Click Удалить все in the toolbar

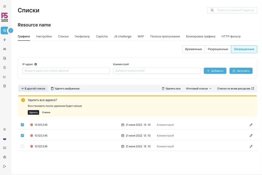coord(171,88)
